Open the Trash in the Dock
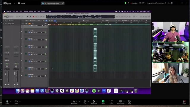Viewport: 190px width, 107px height. (x=136, y=91)
